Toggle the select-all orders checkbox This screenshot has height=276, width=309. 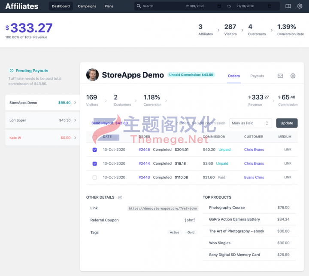pyautogui.click(x=94, y=137)
